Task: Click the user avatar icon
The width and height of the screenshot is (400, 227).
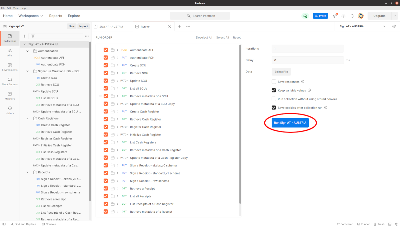Action: 361,16
